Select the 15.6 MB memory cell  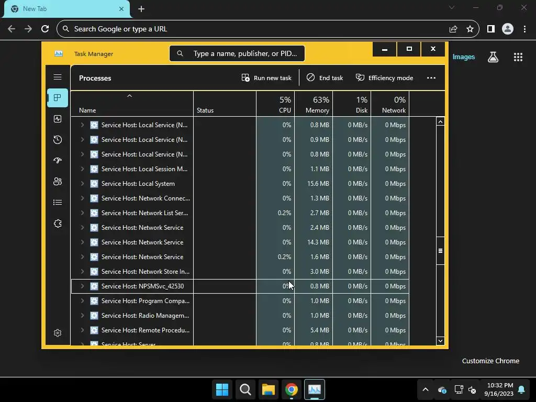point(314,184)
